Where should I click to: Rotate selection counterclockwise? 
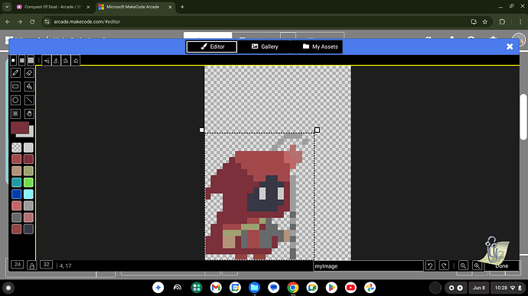pos(76,61)
